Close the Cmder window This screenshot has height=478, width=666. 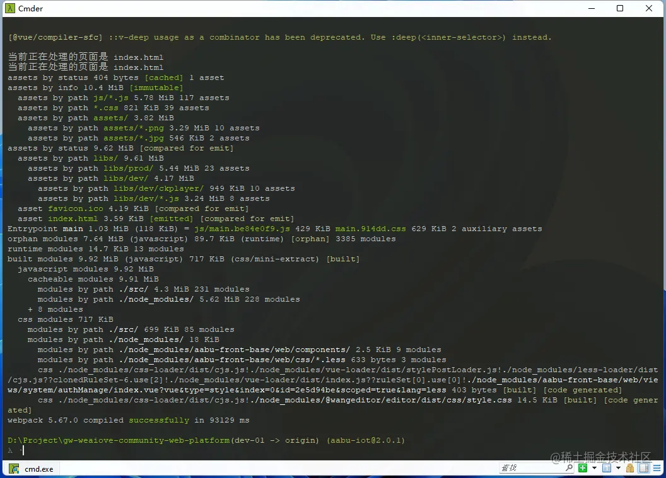pyautogui.click(x=648, y=8)
